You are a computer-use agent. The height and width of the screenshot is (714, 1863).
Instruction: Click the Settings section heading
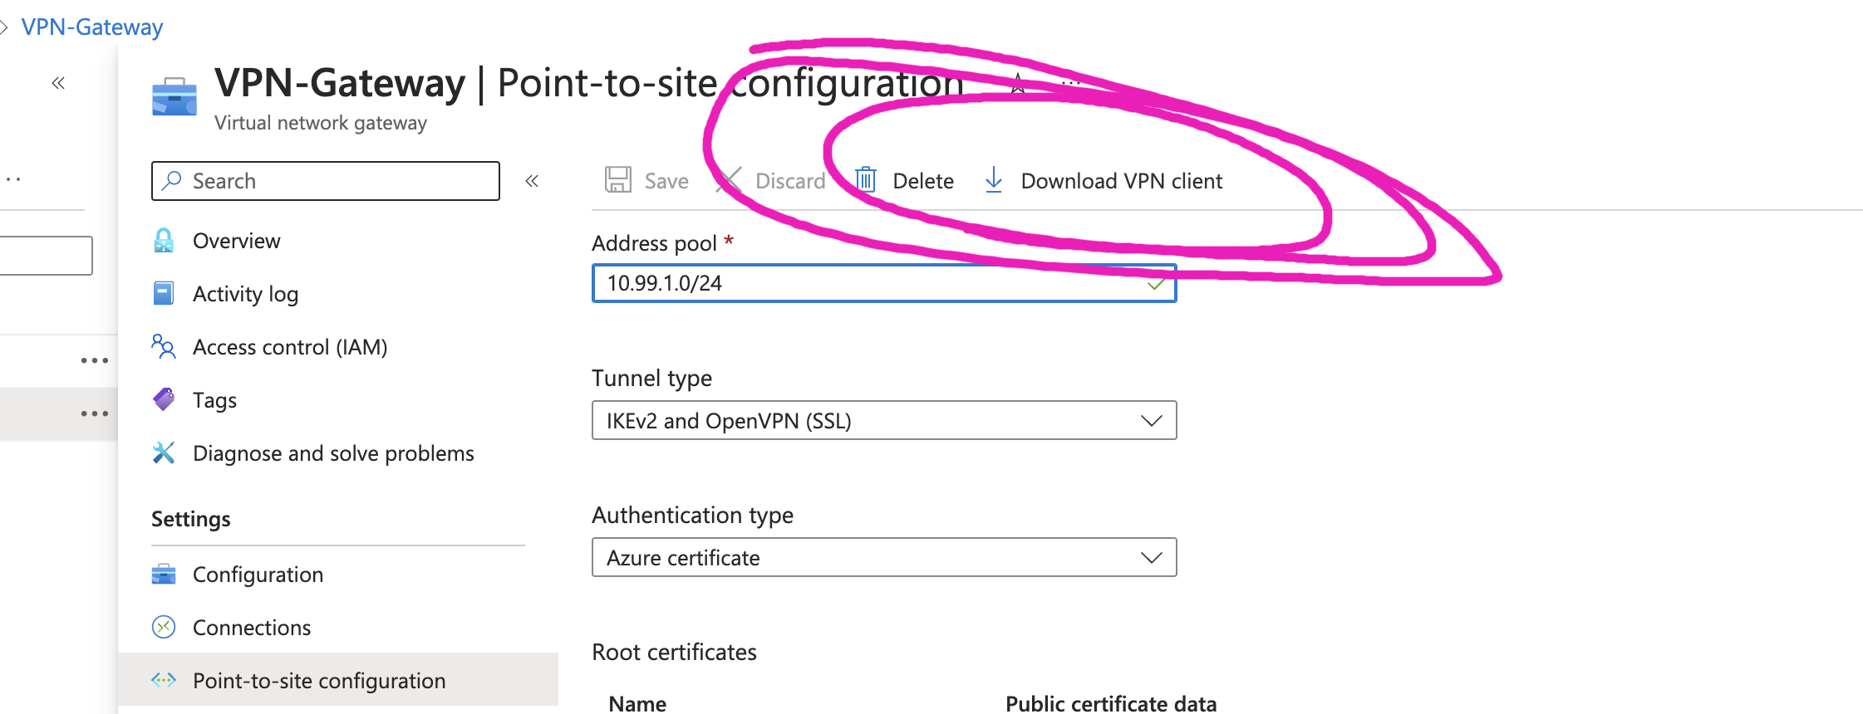(x=191, y=520)
